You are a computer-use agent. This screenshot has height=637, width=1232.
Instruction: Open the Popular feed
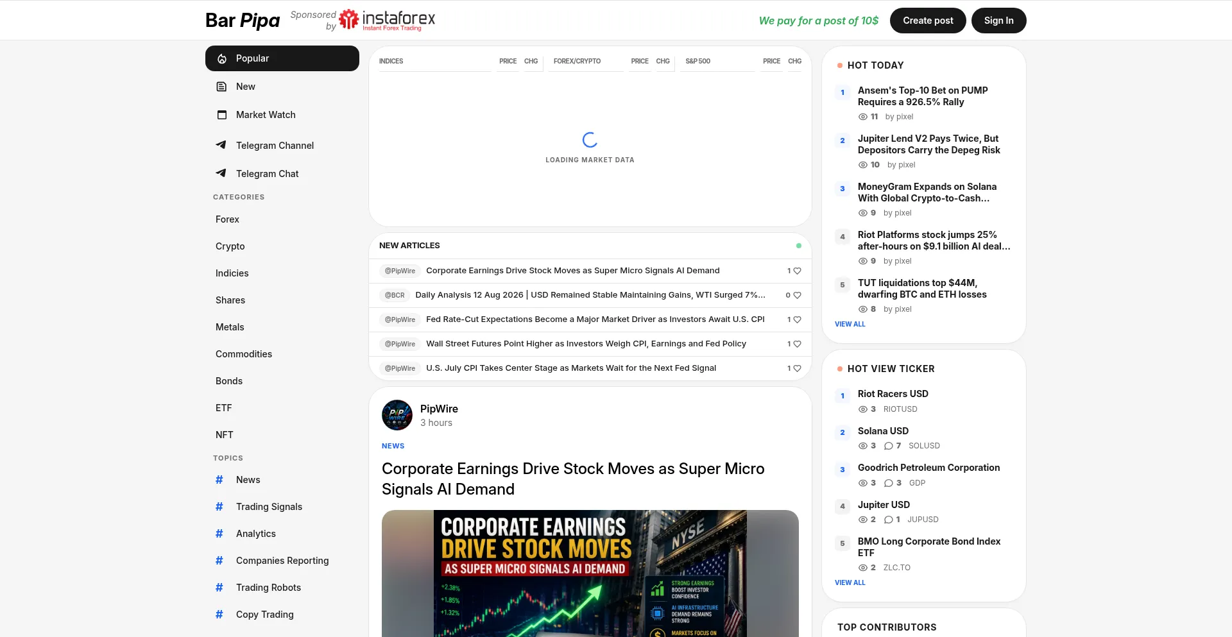(x=282, y=58)
